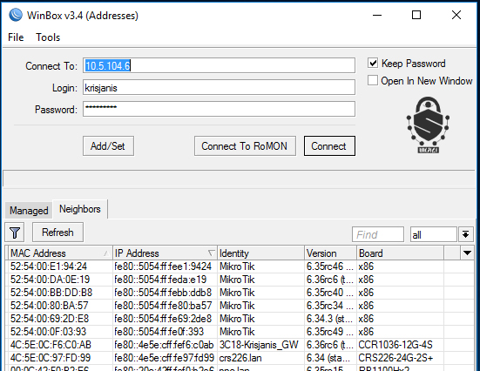The image size is (480, 371).
Task: Enable Open In New Window checkbox
Action: pyautogui.click(x=373, y=80)
